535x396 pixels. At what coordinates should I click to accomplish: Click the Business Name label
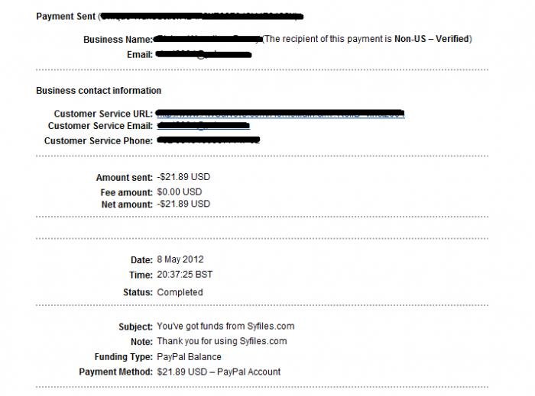coord(118,40)
